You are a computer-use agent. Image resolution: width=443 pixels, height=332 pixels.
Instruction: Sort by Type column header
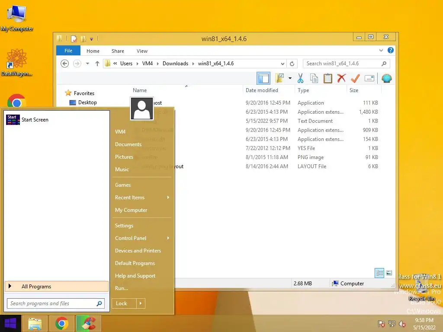[303, 90]
